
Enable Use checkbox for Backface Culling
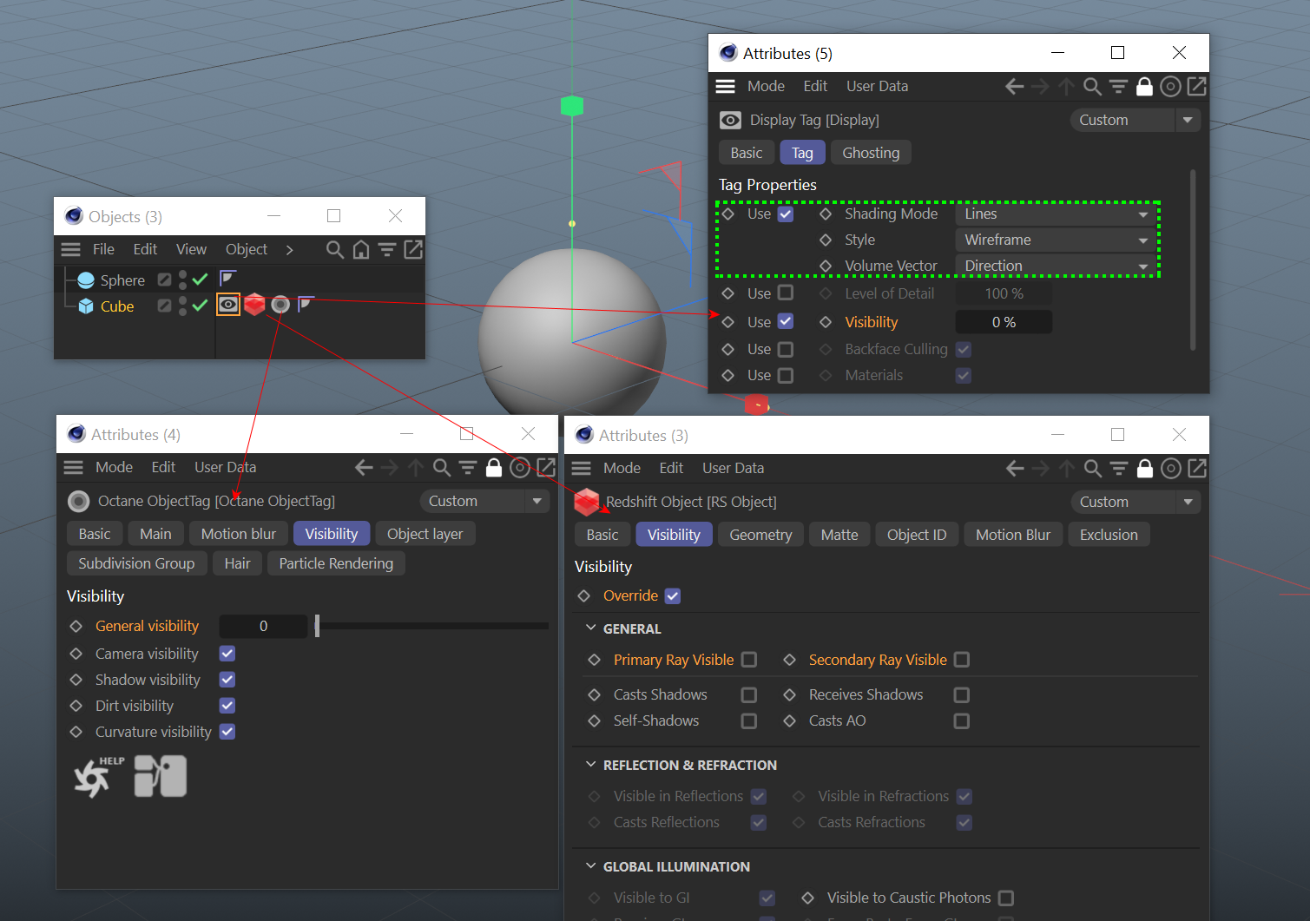click(x=785, y=349)
